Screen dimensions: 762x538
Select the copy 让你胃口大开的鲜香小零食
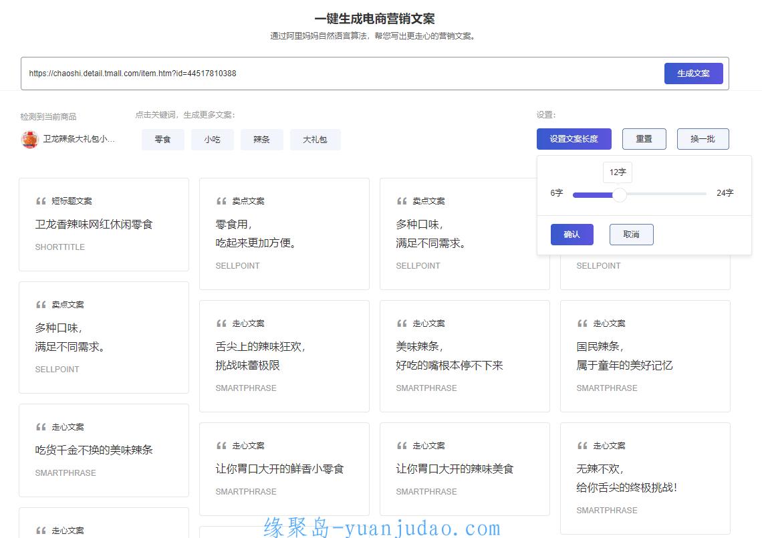pos(280,468)
